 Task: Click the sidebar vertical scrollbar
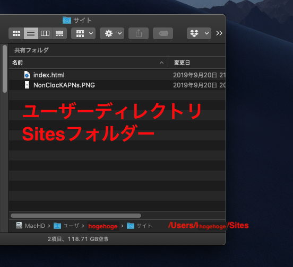tap(5, 69)
